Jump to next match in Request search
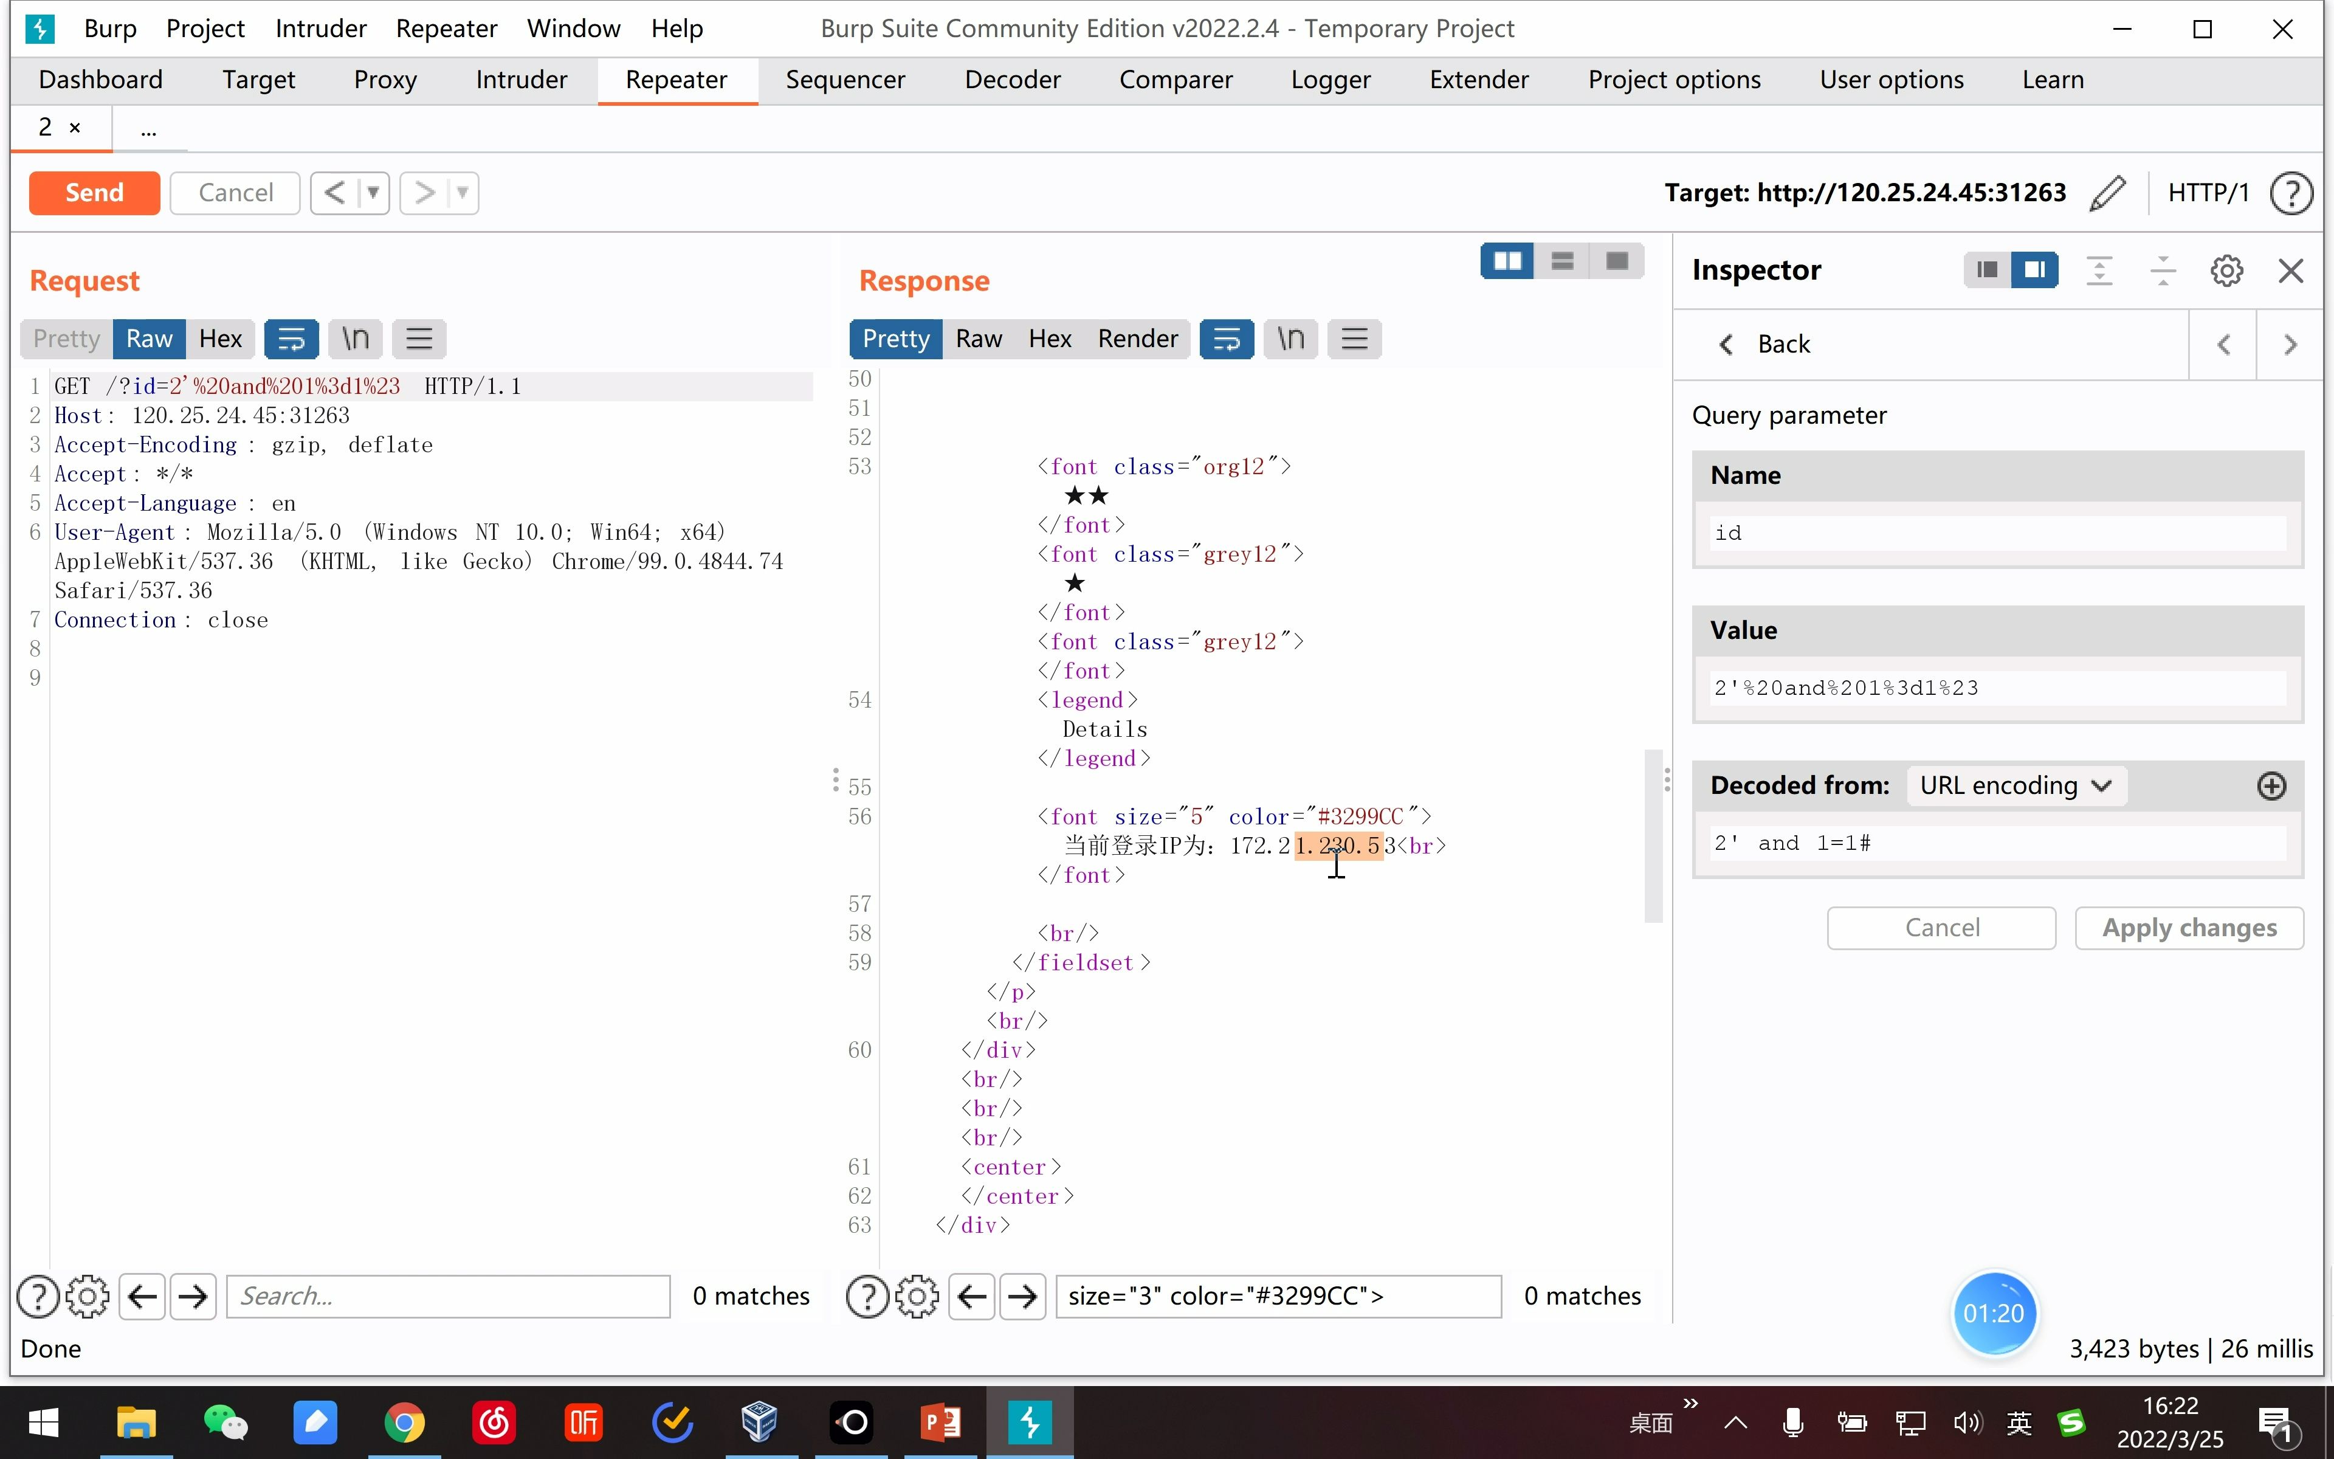Viewport: 2334px width, 1459px height. [193, 1296]
